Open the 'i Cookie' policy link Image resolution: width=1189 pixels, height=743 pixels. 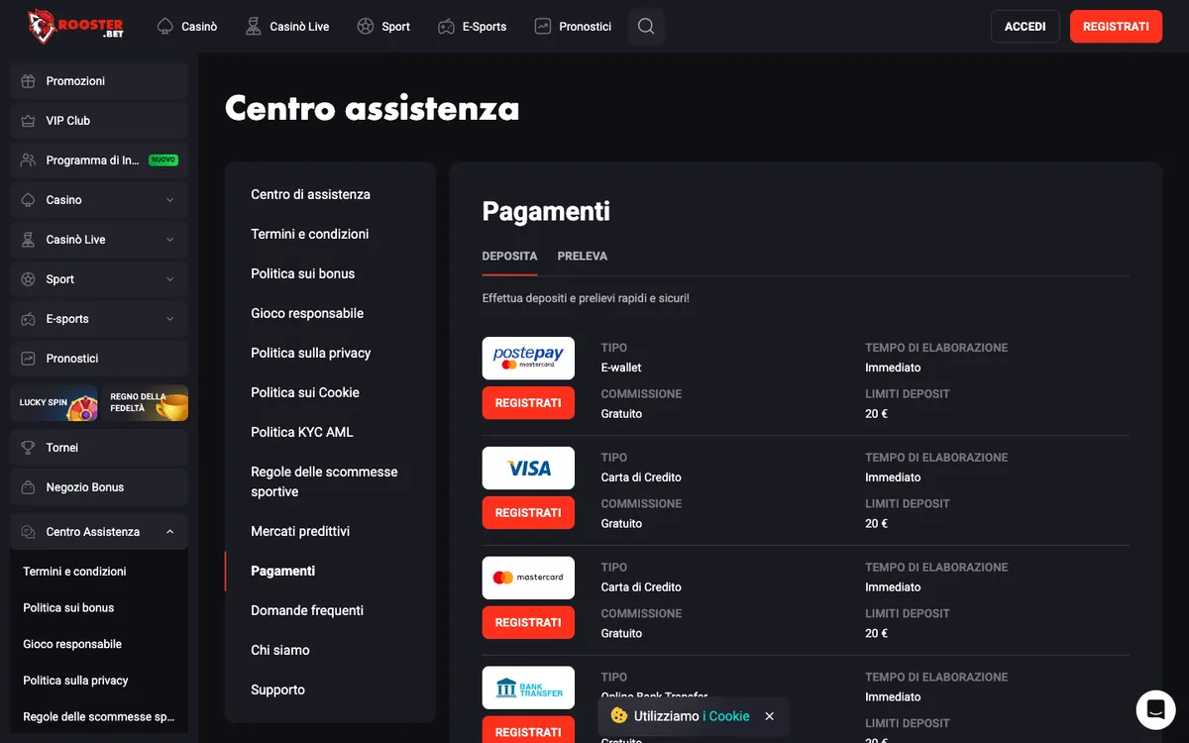pos(726,716)
